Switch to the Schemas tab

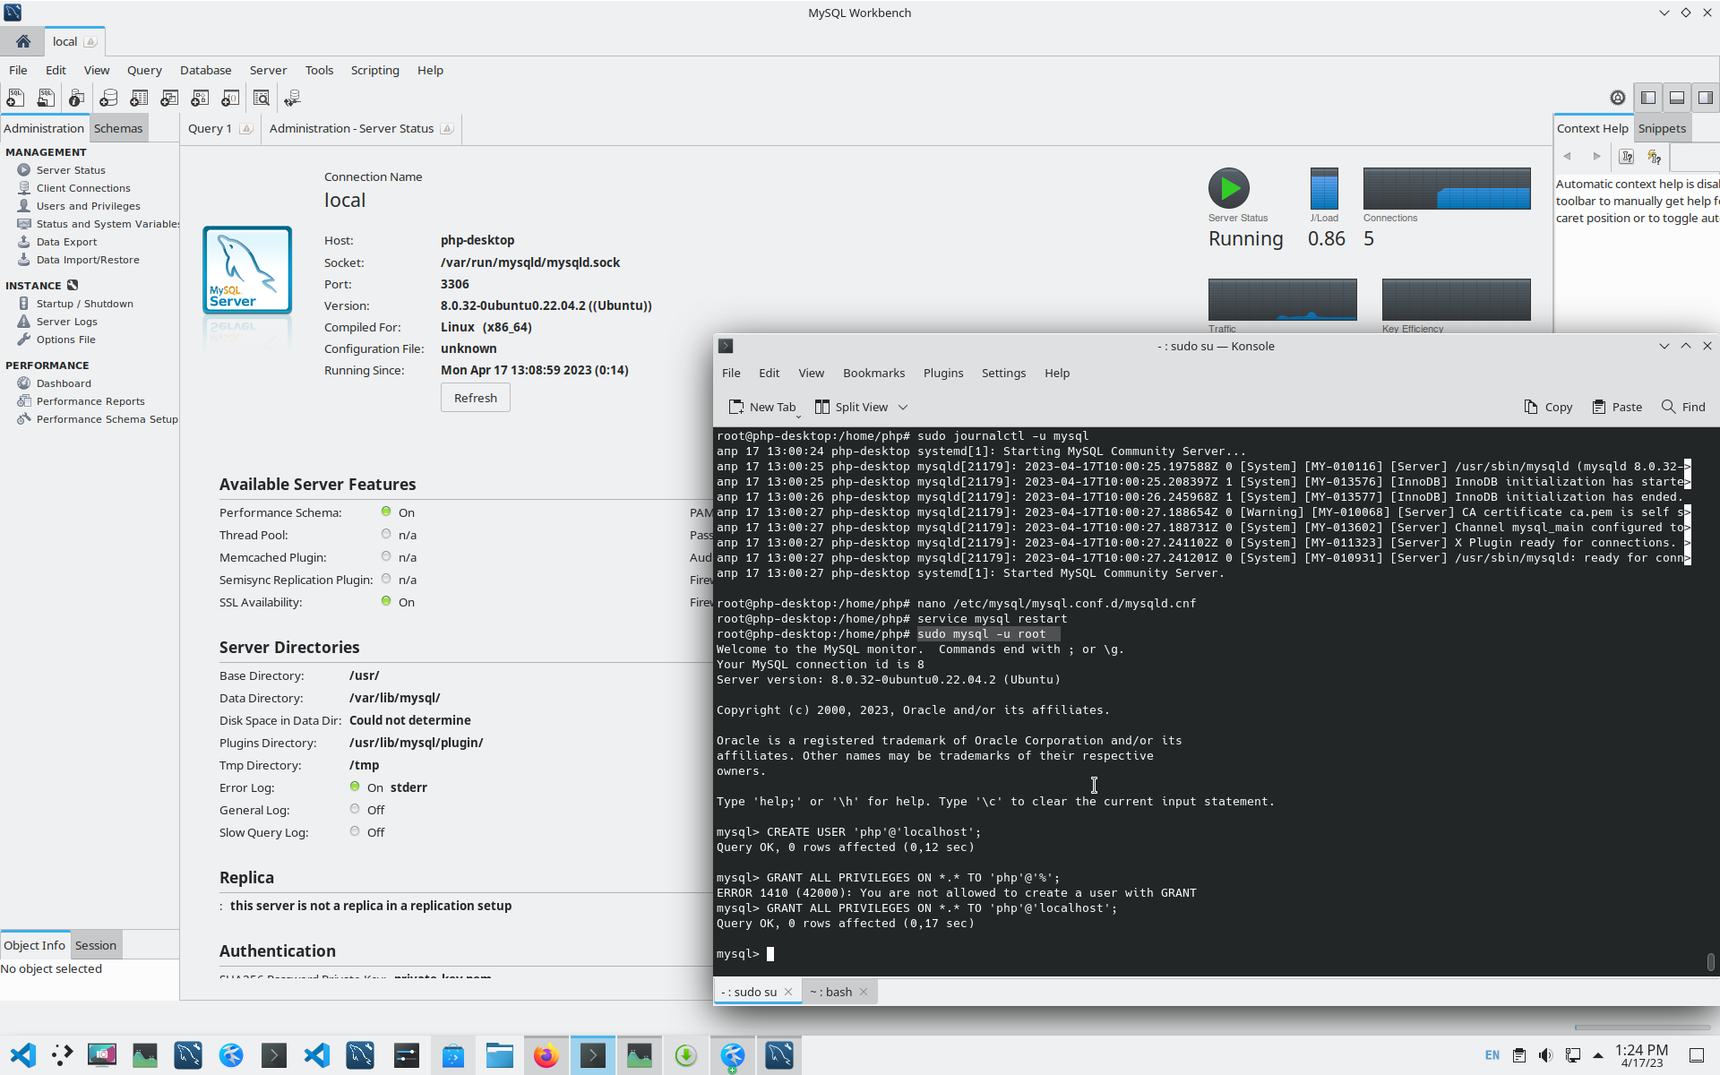118,128
